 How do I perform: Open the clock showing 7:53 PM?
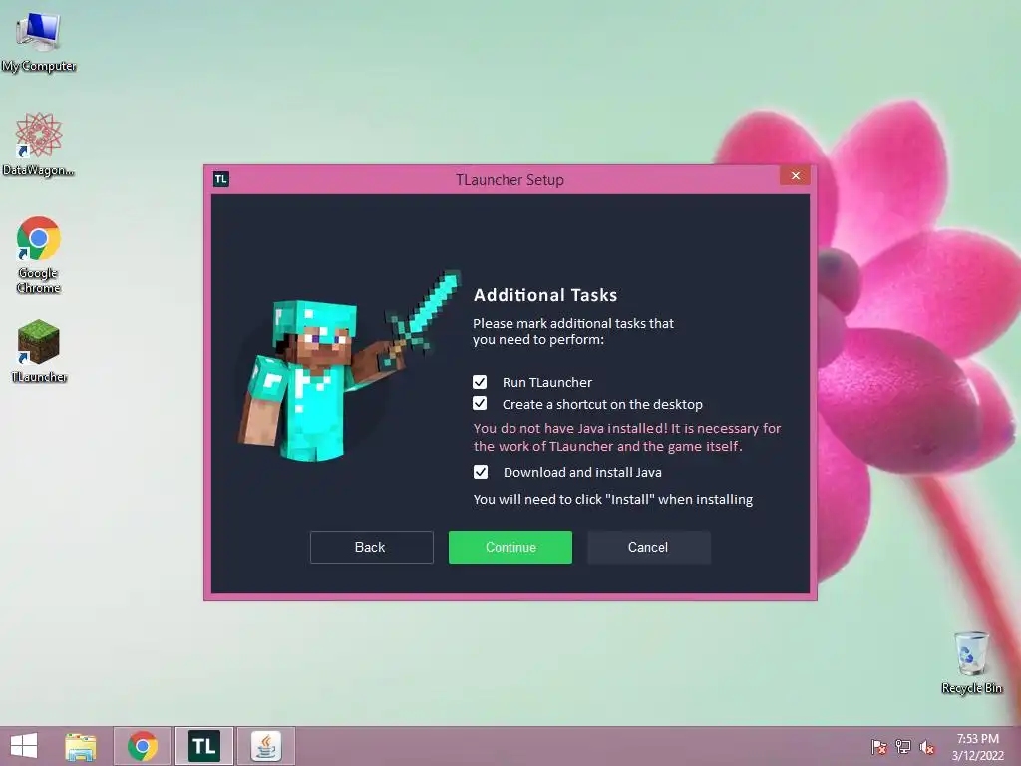point(977,746)
